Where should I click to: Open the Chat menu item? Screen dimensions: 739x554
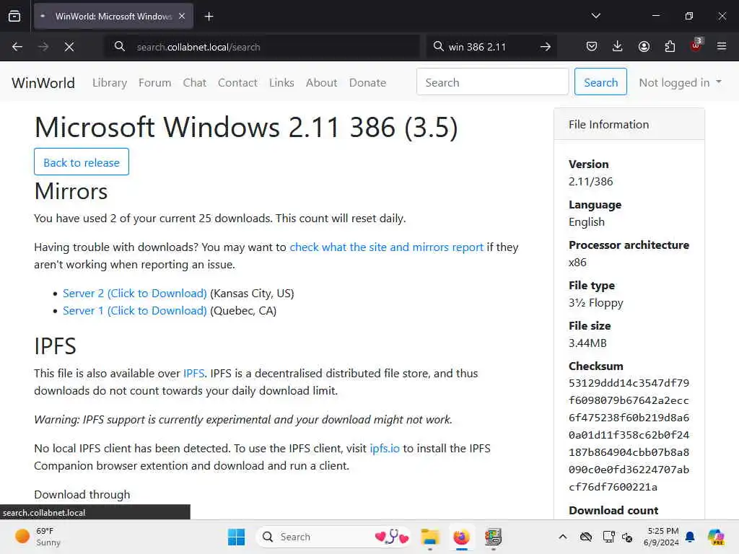195,83
